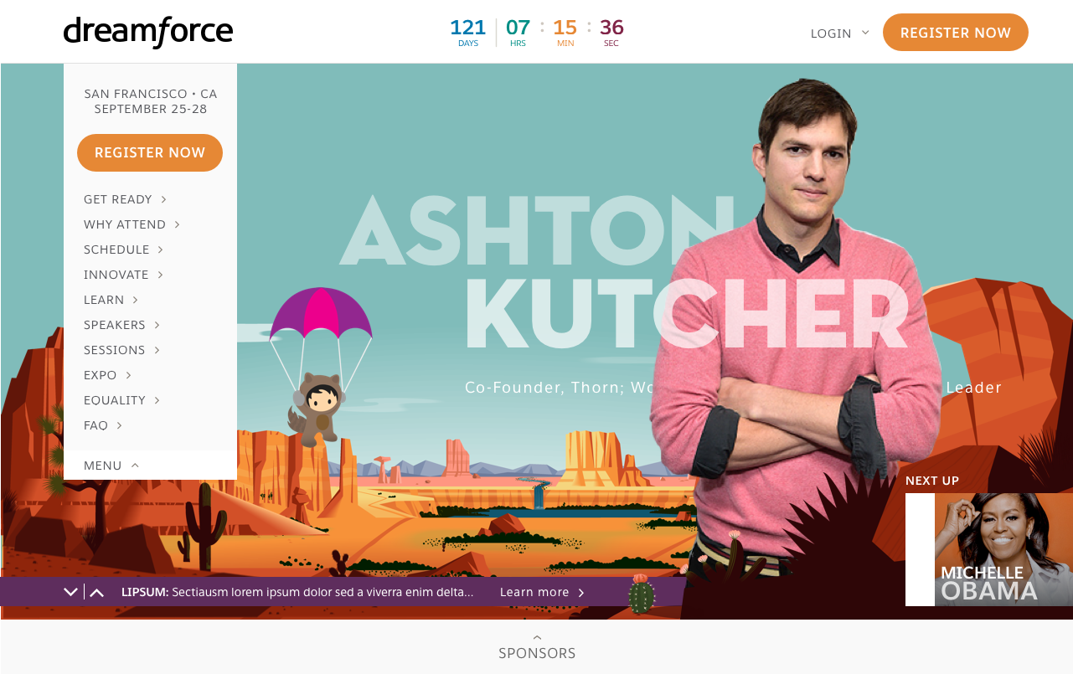Screen dimensions: 1073x674
Task: Open the SPEAKERS menu item
Action: pos(122,325)
